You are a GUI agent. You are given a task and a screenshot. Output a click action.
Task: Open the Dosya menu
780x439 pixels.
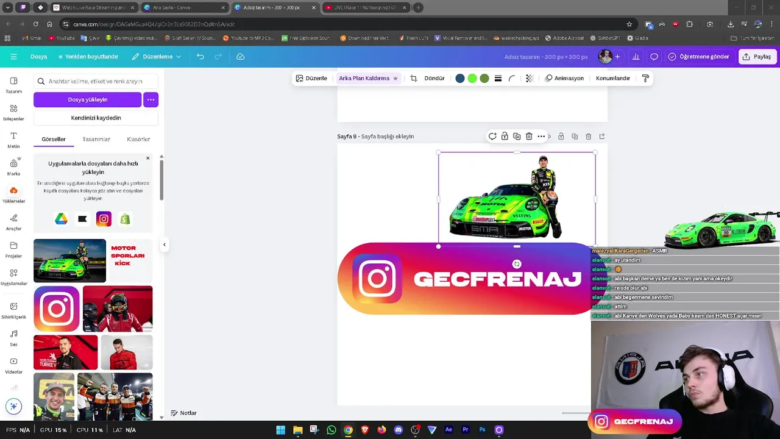(x=38, y=57)
